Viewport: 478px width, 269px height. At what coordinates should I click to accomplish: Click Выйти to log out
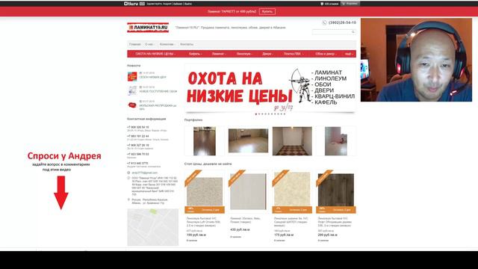(188, 4)
